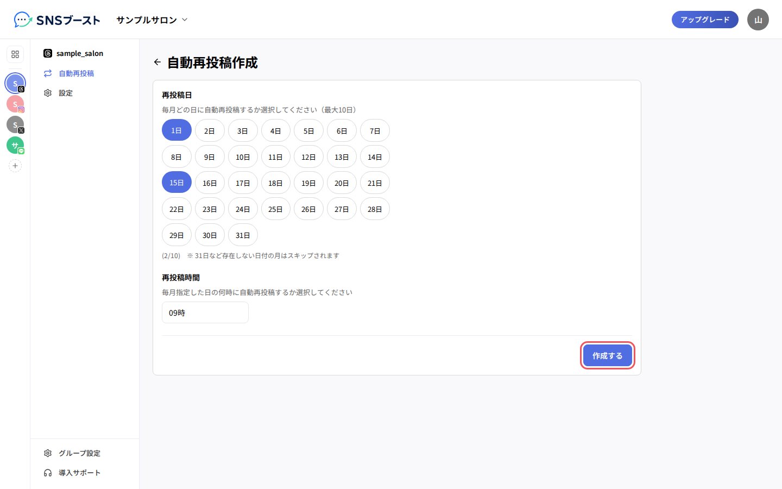Select the X account avatar
This screenshot has width=782, height=489.
pyautogui.click(x=15, y=124)
